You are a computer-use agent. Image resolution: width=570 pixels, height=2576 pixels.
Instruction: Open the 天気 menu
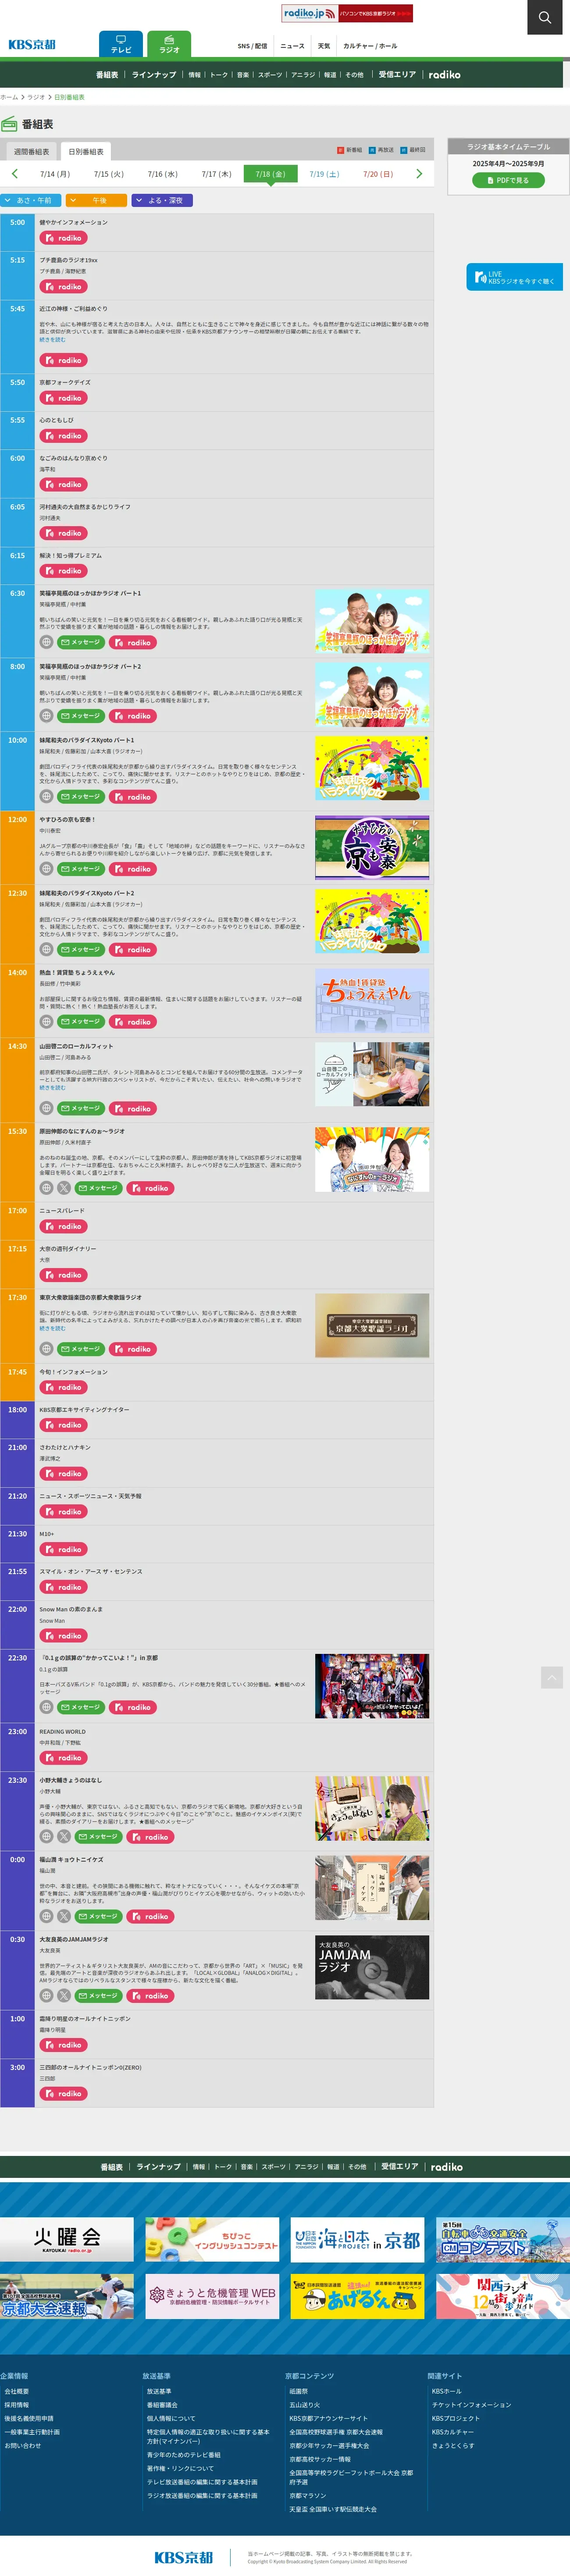tap(324, 46)
